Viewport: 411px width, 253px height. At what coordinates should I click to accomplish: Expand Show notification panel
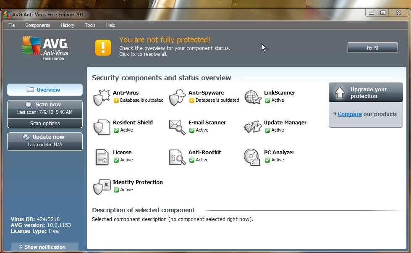click(x=45, y=247)
